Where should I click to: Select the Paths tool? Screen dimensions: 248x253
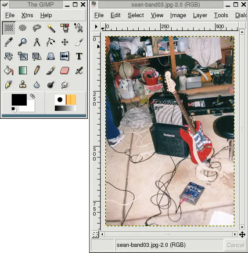[x=51, y=42]
